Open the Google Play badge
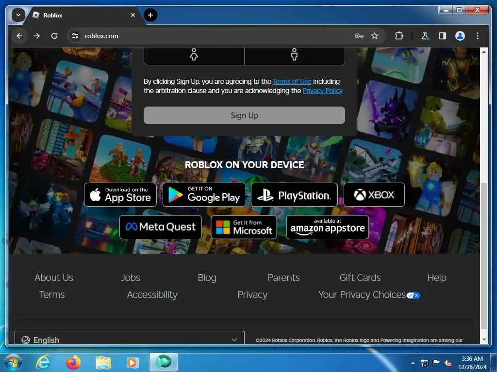 pos(204,195)
